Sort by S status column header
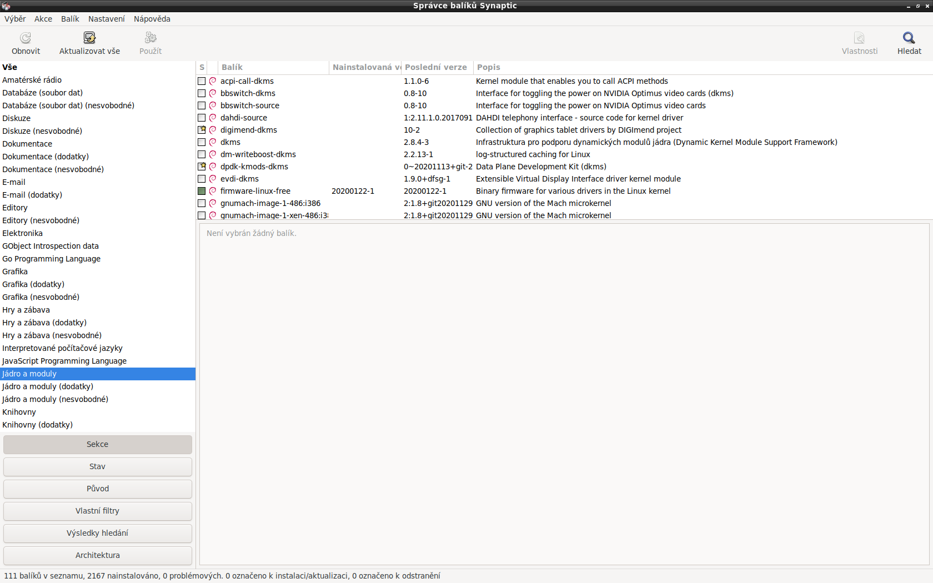The height and width of the screenshot is (583, 933). (202, 67)
